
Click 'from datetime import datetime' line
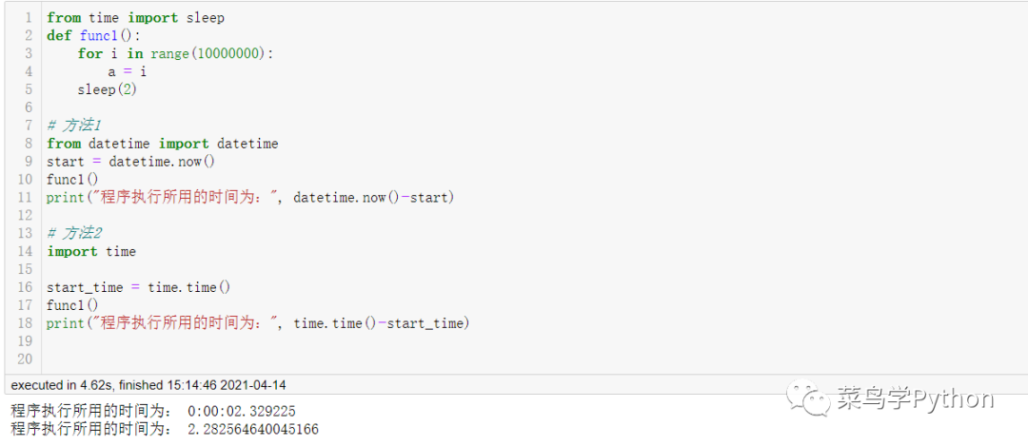click(x=162, y=143)
